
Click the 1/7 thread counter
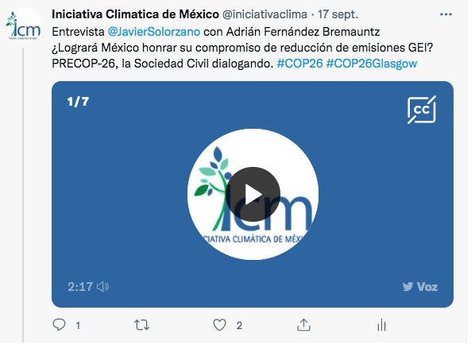pyautogui.click(x=78, y=102)
